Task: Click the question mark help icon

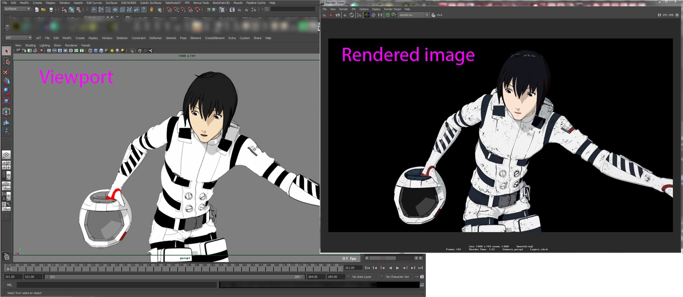Action: [144, 9]
